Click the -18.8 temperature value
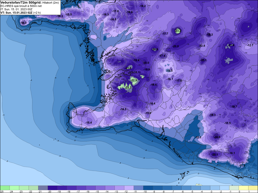This screenshot has width=258, height=193. coord(129,12)
